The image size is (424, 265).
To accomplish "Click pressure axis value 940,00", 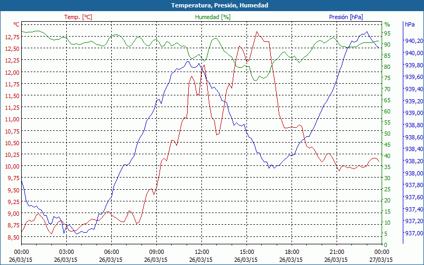I will [x=414, y=52].
